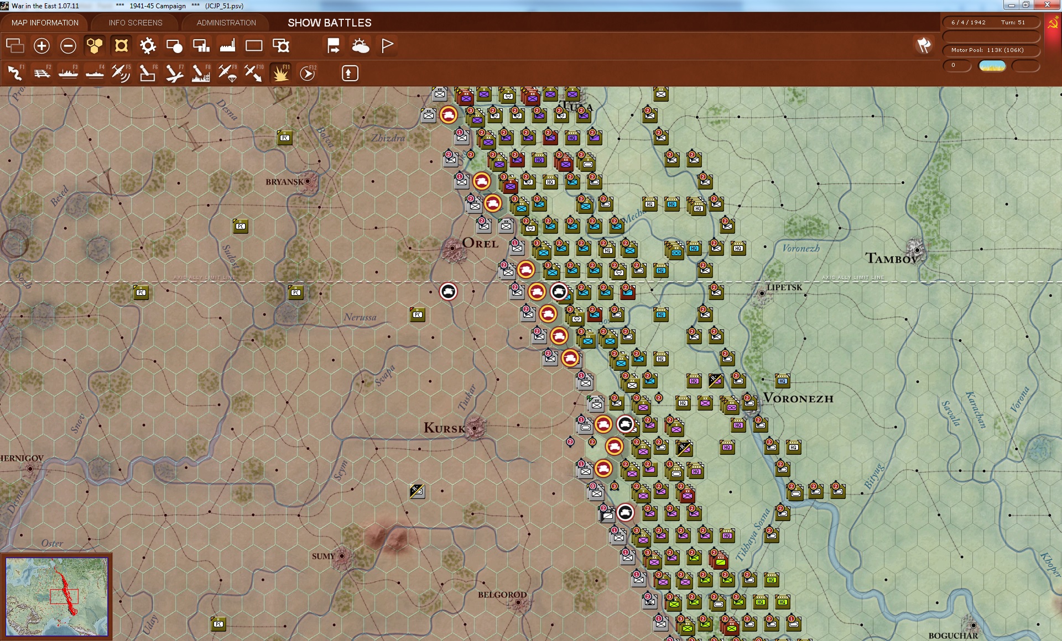The image size is (1062, 641).
Task: Click the date and turn field
Action: tap(991, 23)
